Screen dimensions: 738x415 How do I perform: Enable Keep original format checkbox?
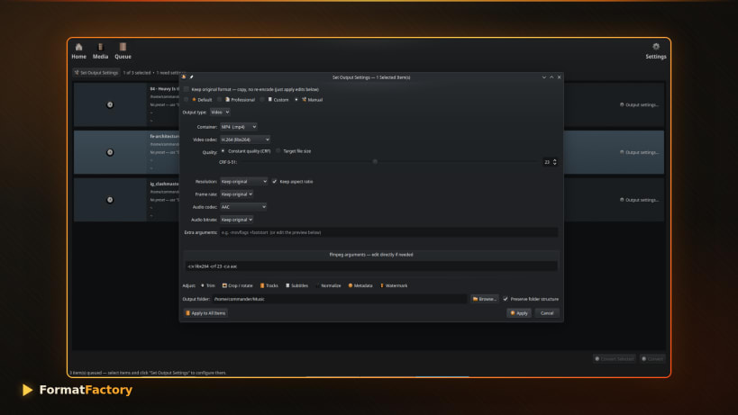(x=187, y=89)
